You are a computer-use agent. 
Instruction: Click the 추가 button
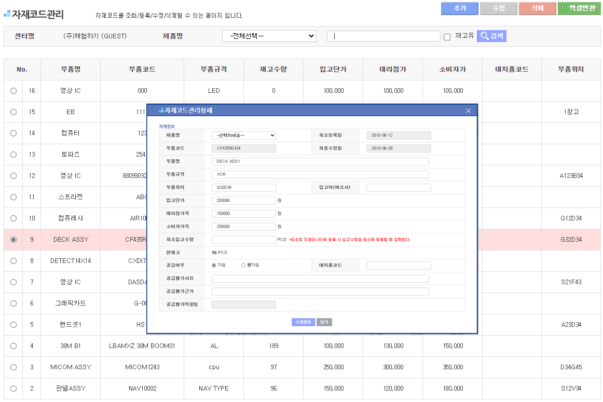pos(459,8)
